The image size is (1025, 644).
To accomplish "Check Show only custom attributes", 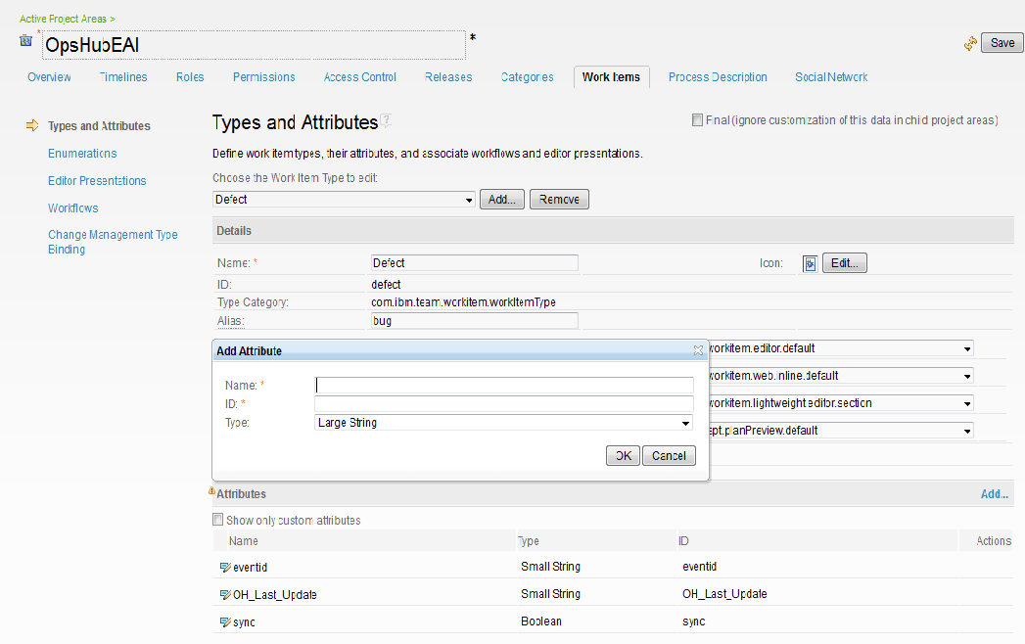I will click(x=218, y=520).
